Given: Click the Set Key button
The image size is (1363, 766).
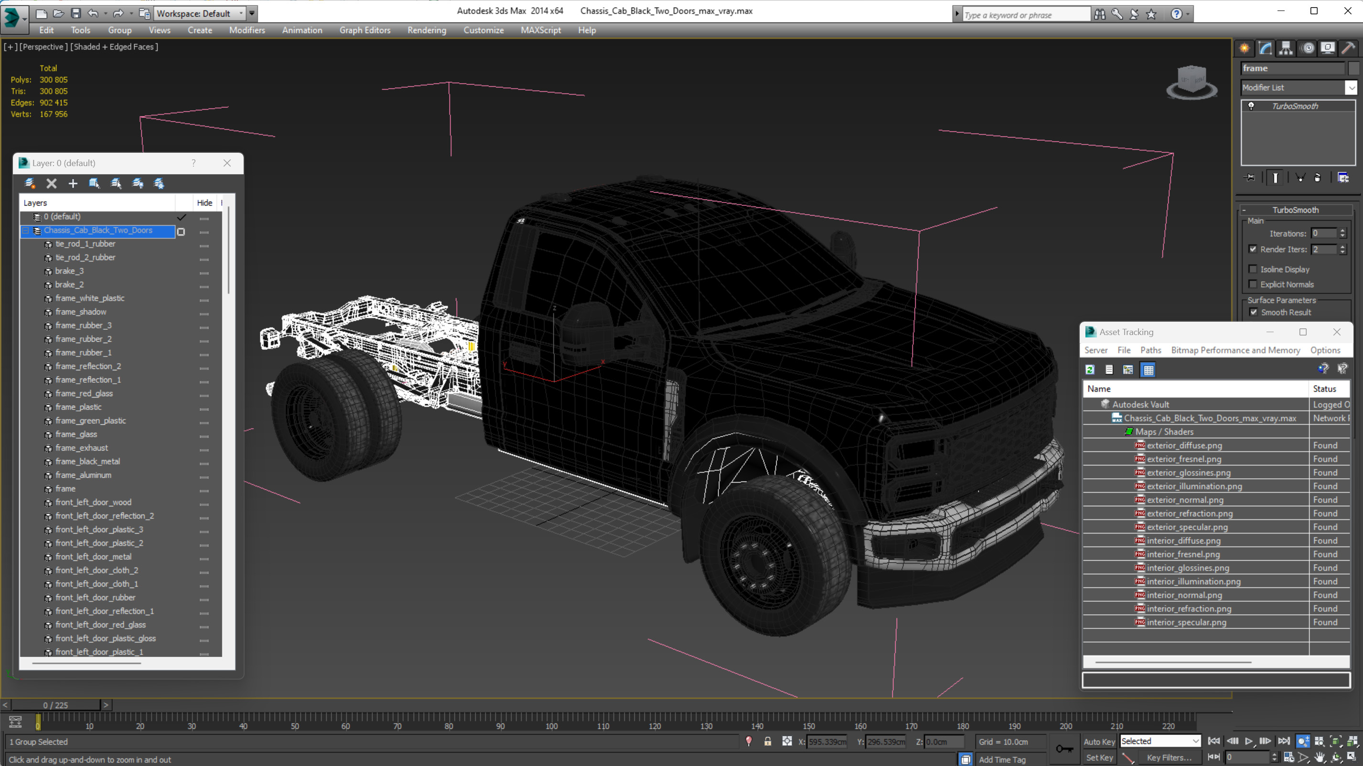Looking at the screenshot, I should pyautogui.click(x=1099, y=757).
